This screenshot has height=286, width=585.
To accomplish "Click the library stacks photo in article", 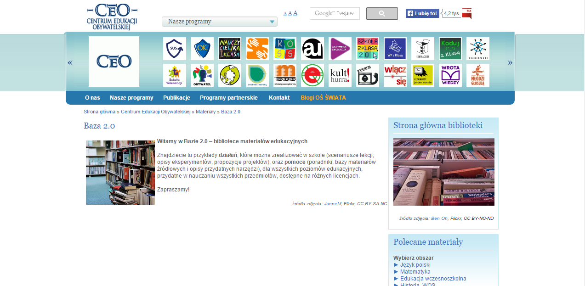I will point(120,173).
